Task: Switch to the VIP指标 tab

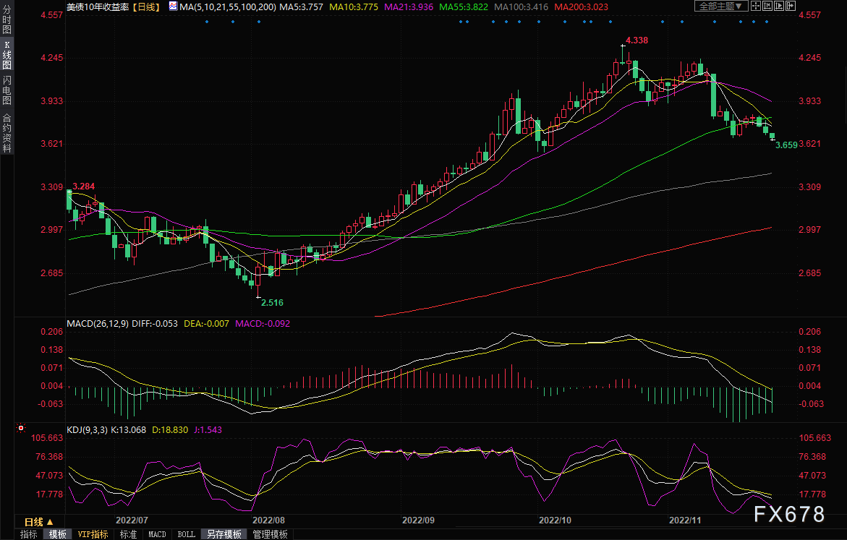Action: 93,534
